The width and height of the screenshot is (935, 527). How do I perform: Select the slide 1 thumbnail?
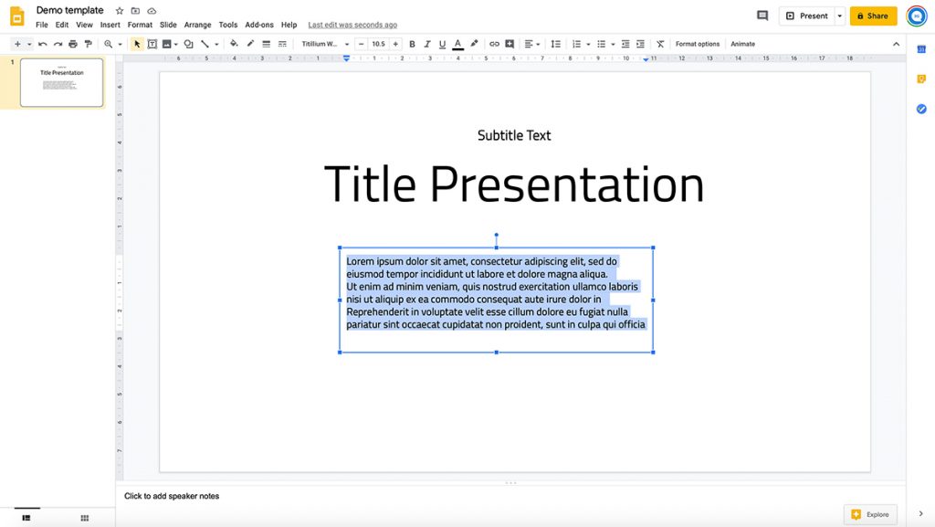[61, 82]
